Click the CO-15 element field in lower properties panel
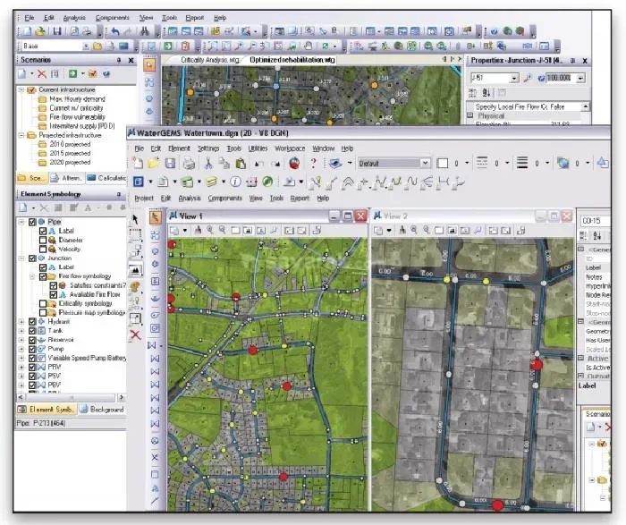The image size is (626, 525). [x=595, y=221]
